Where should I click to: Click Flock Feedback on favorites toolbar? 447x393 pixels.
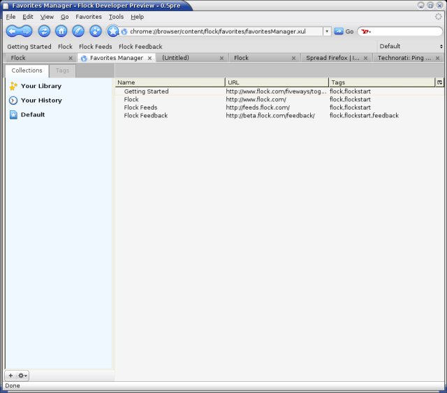click(x=140, y=47)
